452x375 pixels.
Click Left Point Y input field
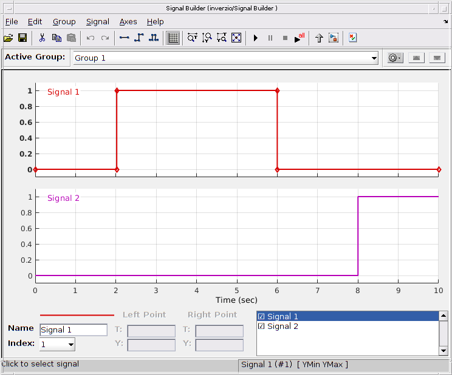click(x=151, y=345)
